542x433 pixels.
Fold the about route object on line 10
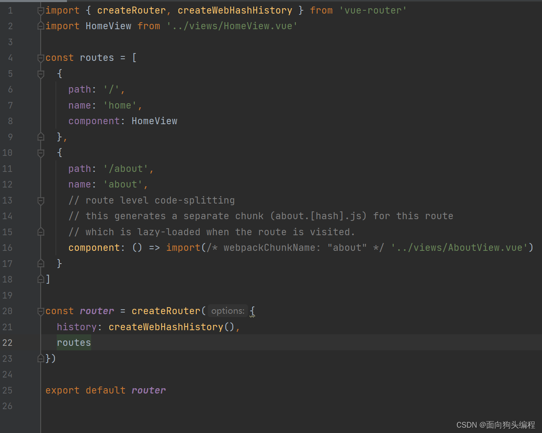click(41, 153)
